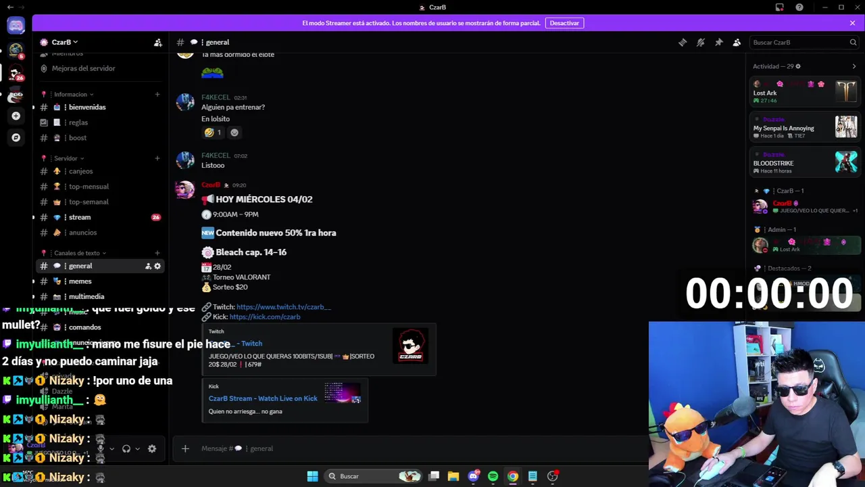Open Kick embed preview thumbnail

coord(343,393)
